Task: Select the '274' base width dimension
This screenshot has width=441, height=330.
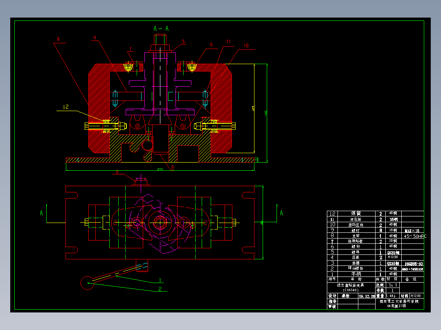Action: (160, 169)
